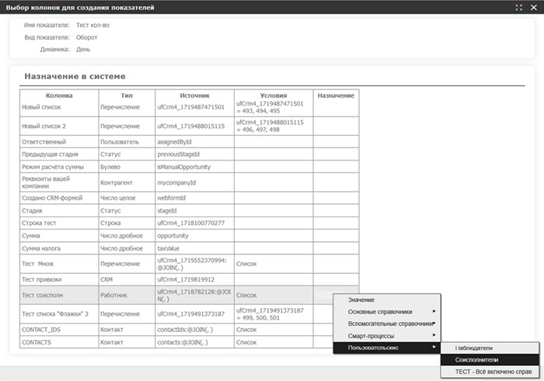Toggle fullscreen mode of the dialog
The width and height of the screenshot is (544, 381).
pyautogui.click(x=518, y=8)
